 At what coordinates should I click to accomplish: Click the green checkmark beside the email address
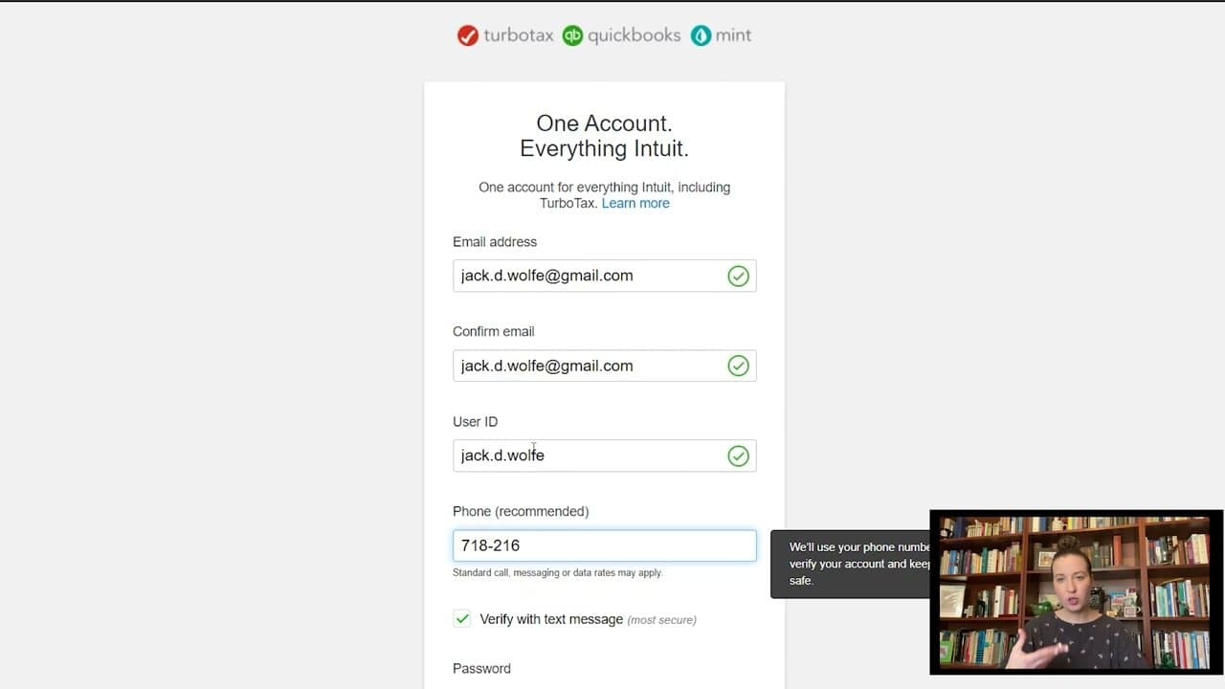pyautogui.click(x=738, y=276)
